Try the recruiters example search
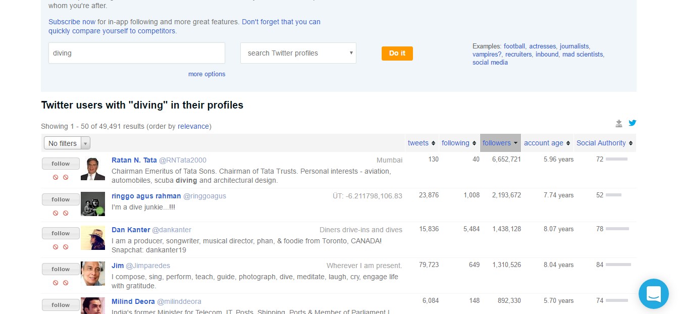The image size is (679, 314). coord(518,54)
